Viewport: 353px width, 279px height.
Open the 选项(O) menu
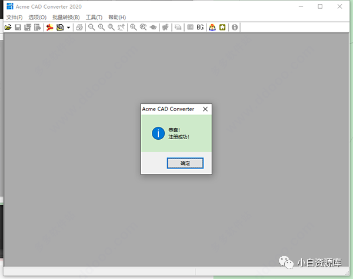click(x=38, y=17)
